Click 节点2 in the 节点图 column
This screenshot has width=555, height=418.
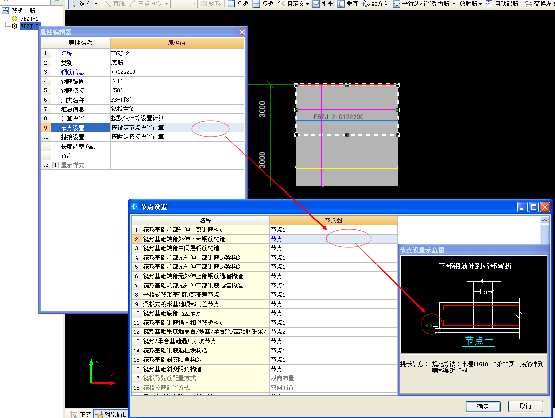333,331
